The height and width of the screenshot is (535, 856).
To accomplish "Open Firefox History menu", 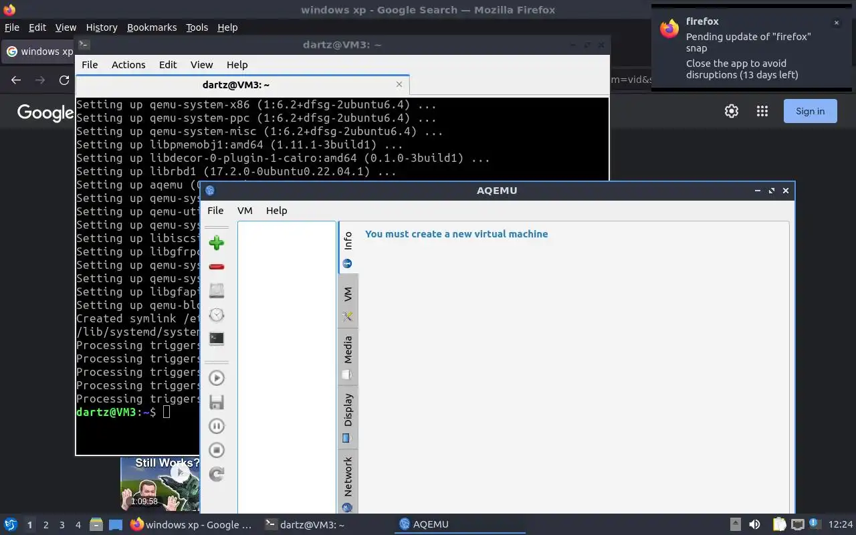I will click(x=102, y=27).
